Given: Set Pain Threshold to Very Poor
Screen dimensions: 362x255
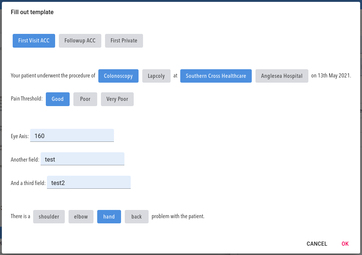Looking at the screenshot, I should point(117,99).
